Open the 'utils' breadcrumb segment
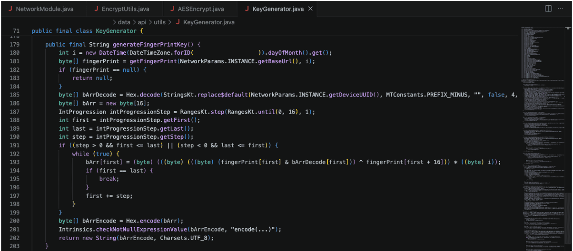This screenshot has height=251, width=573. coord(160,22)
